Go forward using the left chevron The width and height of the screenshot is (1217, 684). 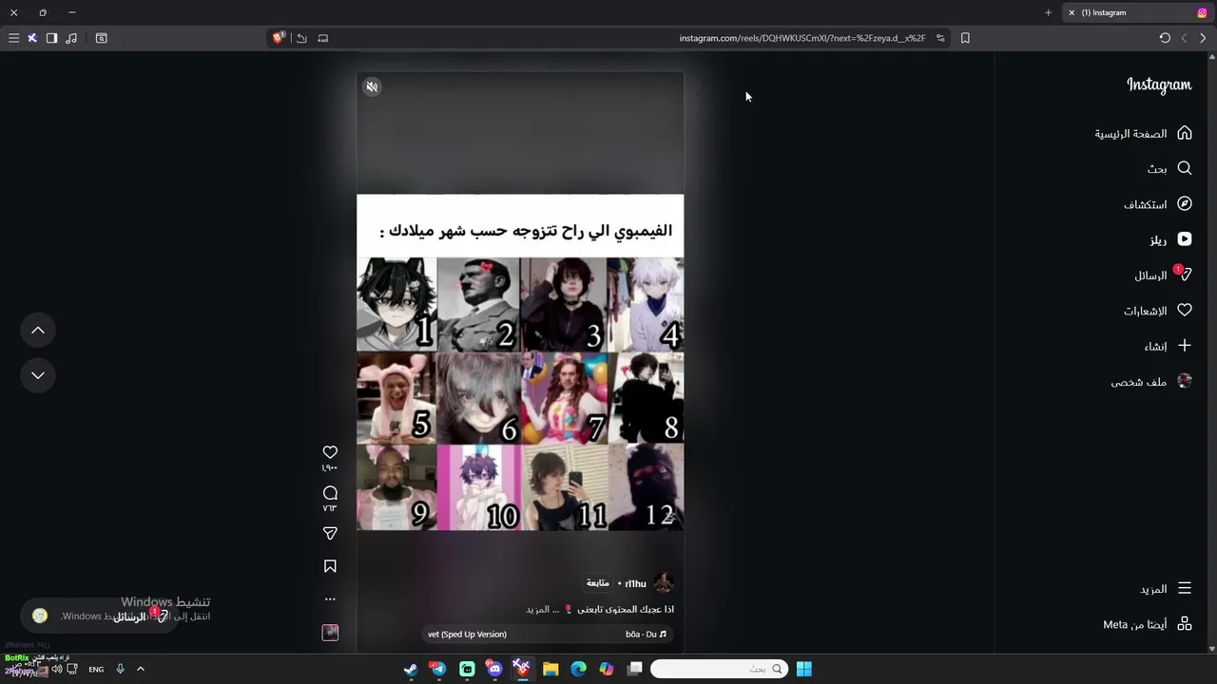(x=1184, y=38)
